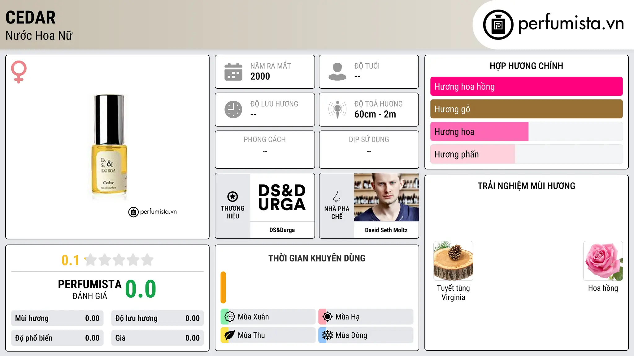
Task: Click the leaf icon for Mùa Thu
Action: [230, 335]
